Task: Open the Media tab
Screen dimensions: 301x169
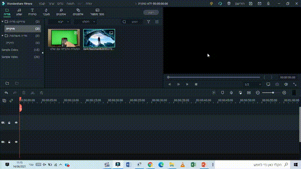Action: (x=7, y=12)
